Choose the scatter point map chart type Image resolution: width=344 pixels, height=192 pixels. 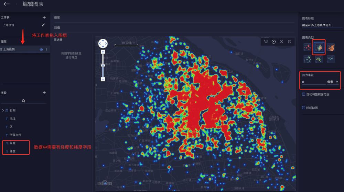click(307, 47)
